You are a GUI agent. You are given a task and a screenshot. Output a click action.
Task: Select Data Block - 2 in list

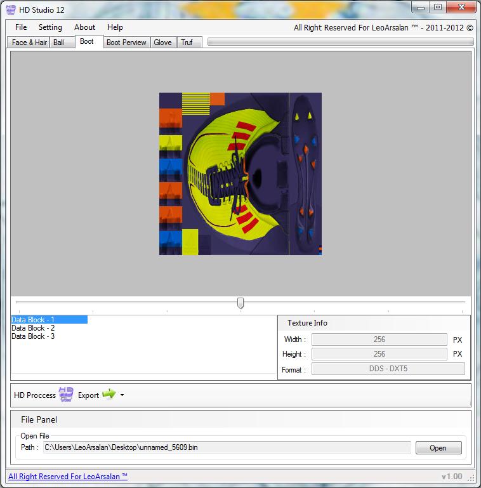[33, 328]
